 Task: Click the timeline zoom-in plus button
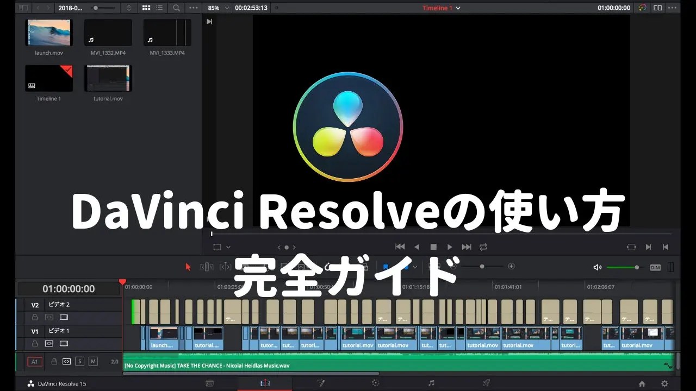pos(511,266)
